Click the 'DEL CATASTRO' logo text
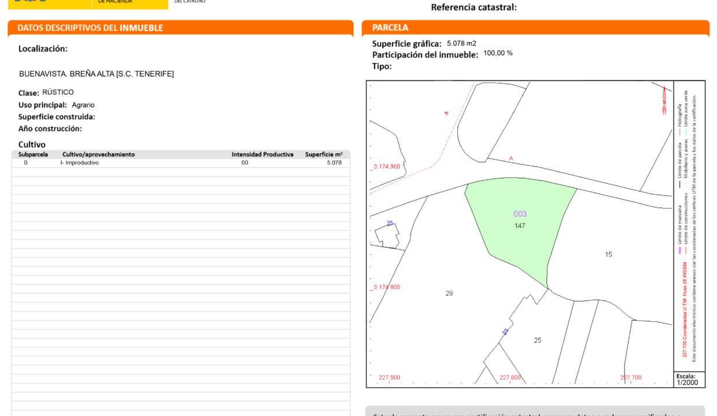This screenshot has height=416, width=717. click(190, 2)
